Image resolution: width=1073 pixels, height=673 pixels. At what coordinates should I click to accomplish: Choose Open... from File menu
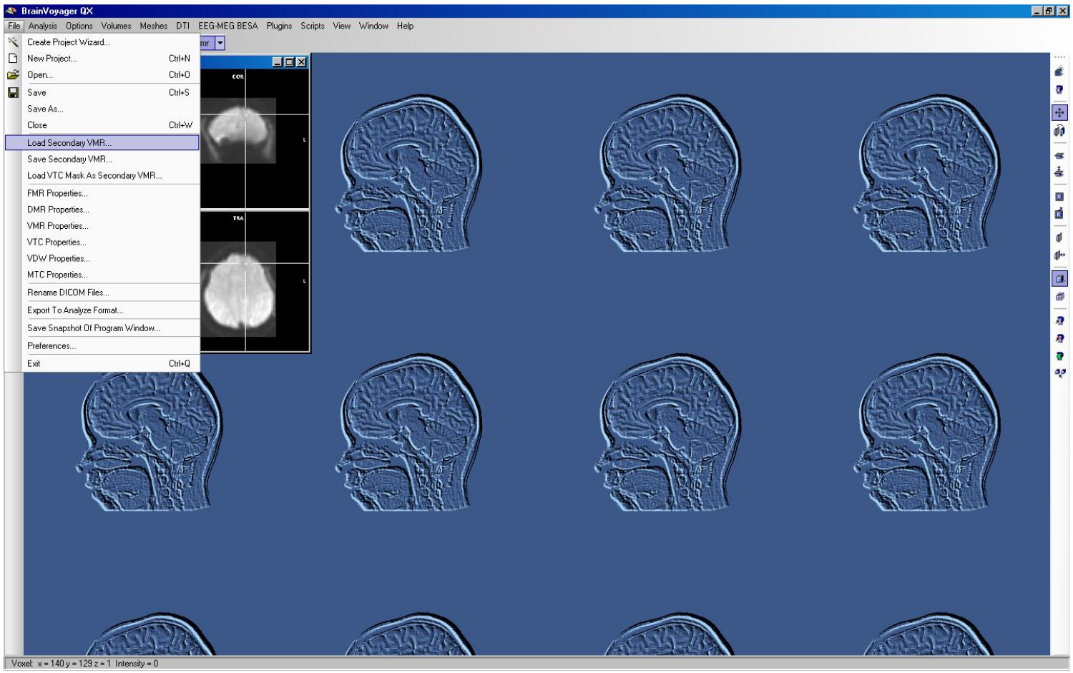(x=102, y=75)
